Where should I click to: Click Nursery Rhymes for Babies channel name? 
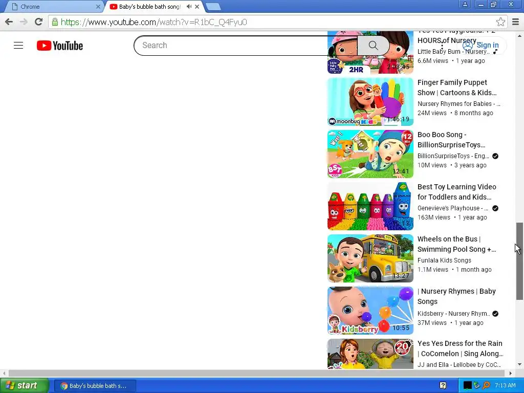pos(458,104)
